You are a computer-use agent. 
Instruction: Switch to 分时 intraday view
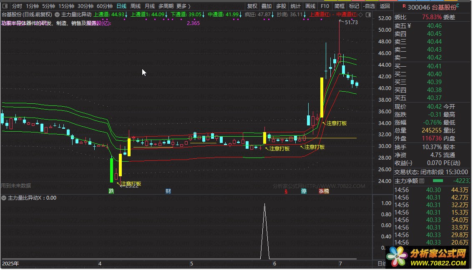(17, 6)
